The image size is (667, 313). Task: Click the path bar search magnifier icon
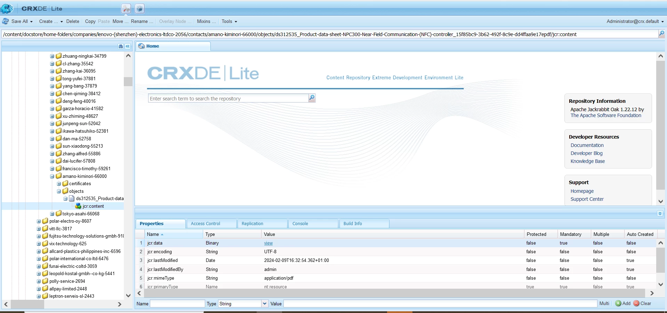coord(661,34)
